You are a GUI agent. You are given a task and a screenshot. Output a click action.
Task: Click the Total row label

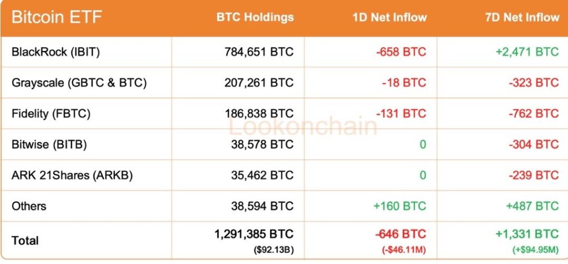[x=26, y=241]
